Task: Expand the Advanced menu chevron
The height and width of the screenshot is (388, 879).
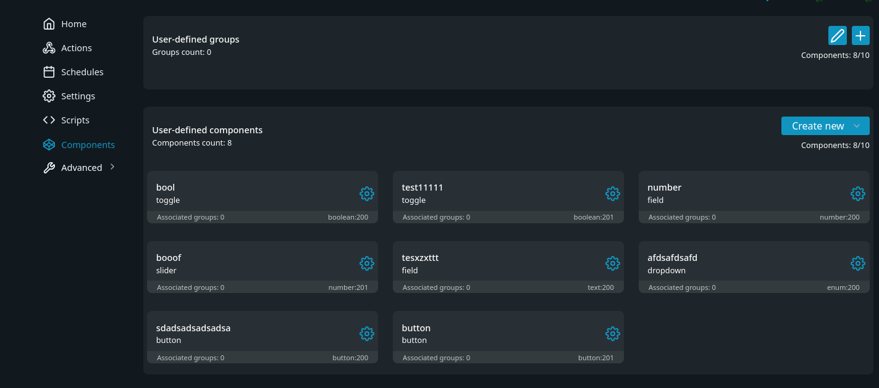Action: pos(112,167)
